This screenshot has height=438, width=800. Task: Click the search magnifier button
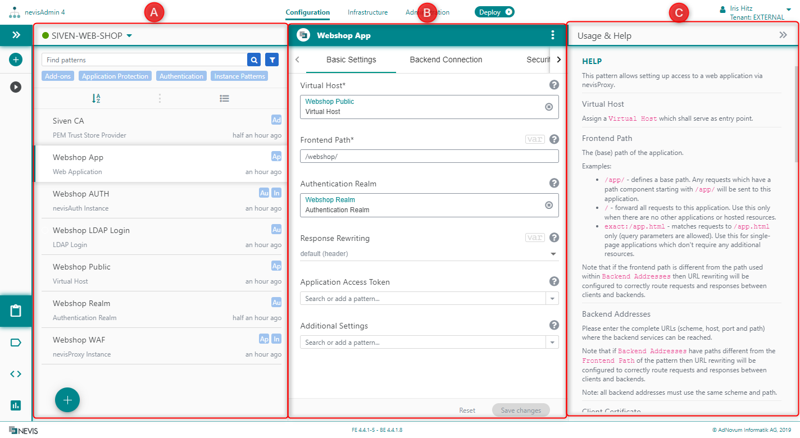click(x=254, y=60)
